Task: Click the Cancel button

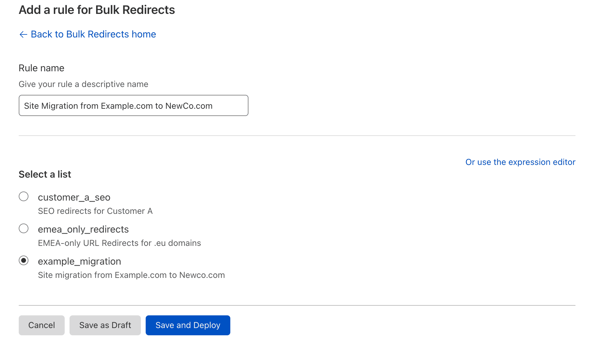Action: [41, 325]
